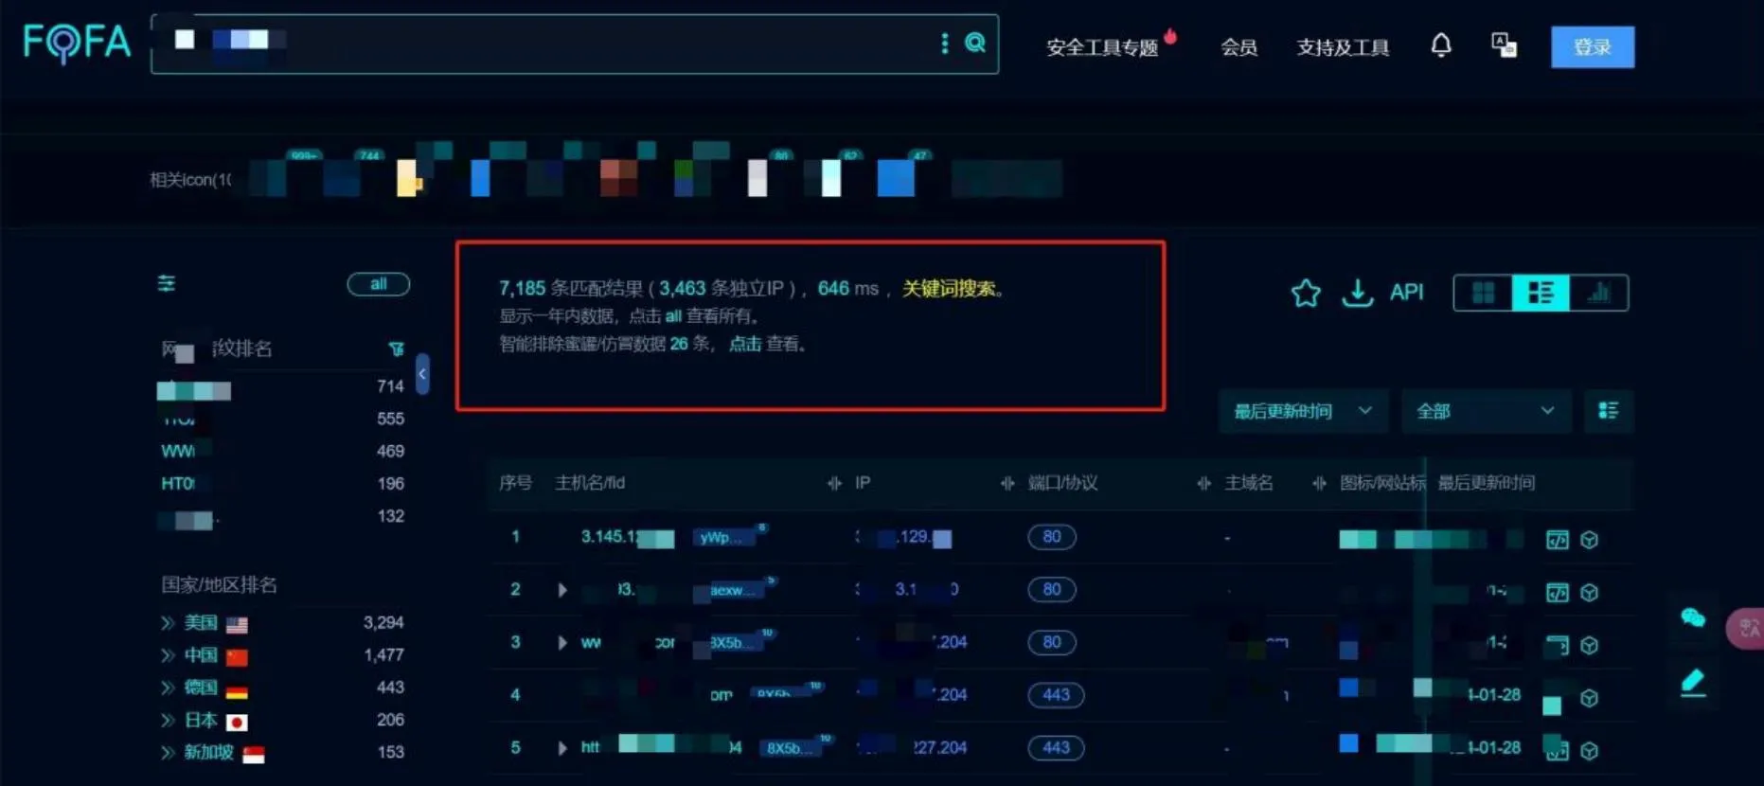The image size is (1764, 786).
Task: Click the search magnifier icon in the search bar
Action: pyautogui.click(x=974, y=43)
